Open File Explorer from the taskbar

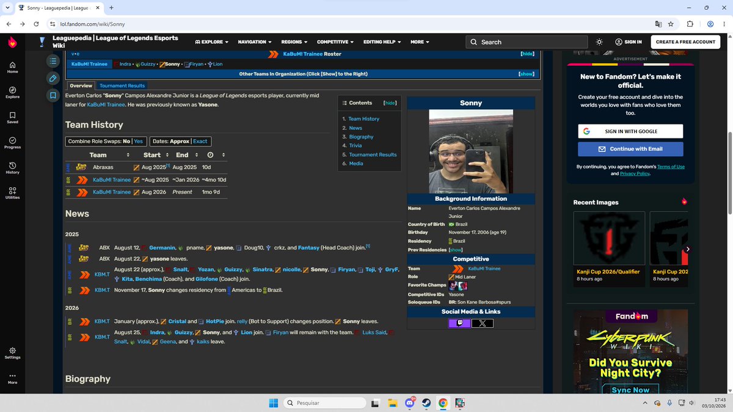click(x=393, y=403)
